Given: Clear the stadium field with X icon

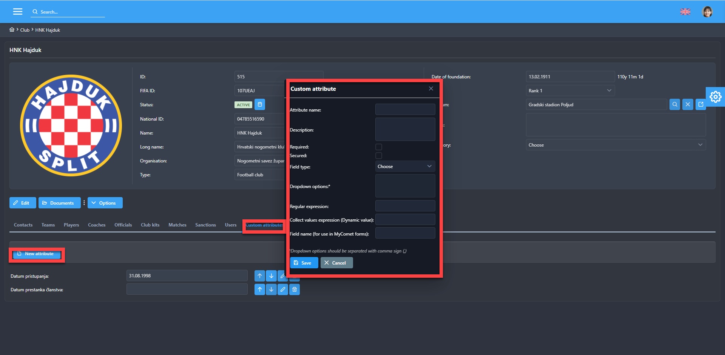Looking at the screenshot, I should 688,105.
